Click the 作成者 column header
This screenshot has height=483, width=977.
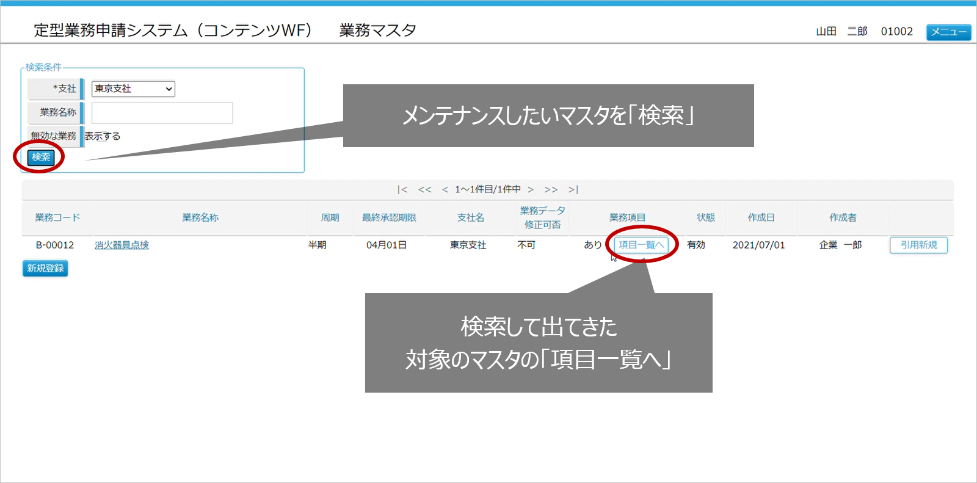(843, 217)
